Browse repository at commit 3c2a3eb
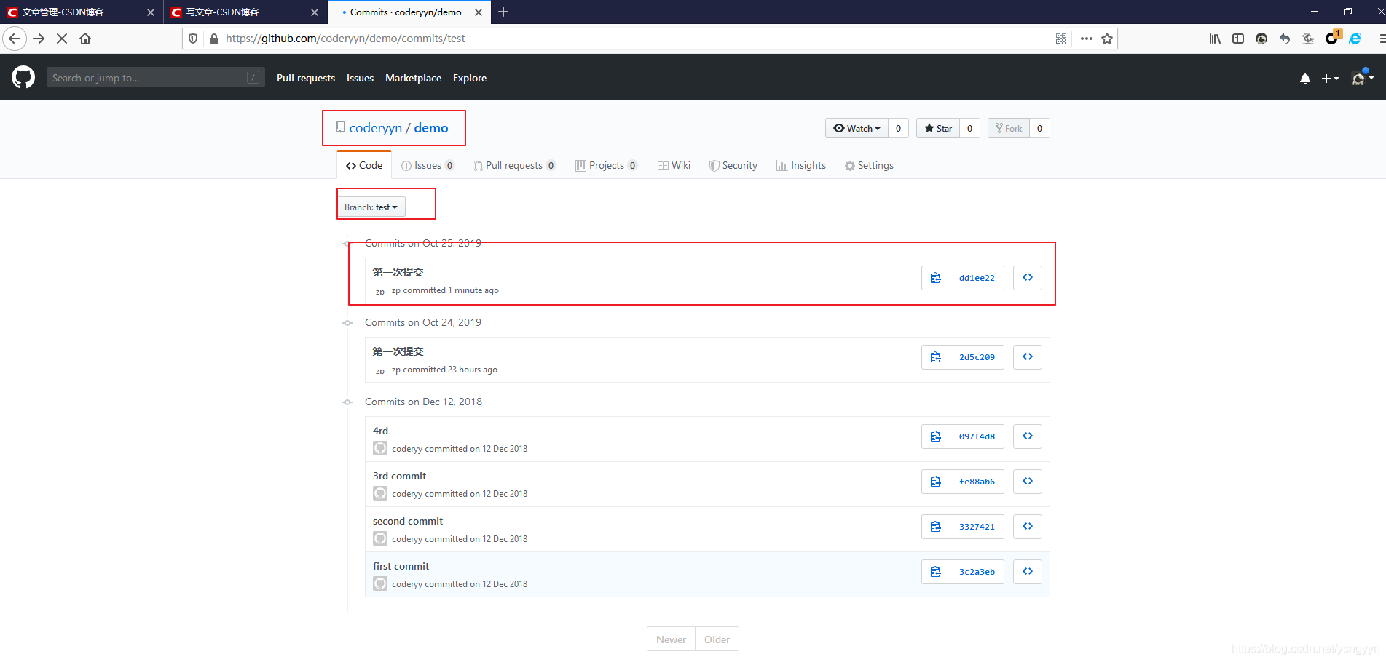The width and height of the screenshot is (1386, 662). click(x=1028, y=572)
